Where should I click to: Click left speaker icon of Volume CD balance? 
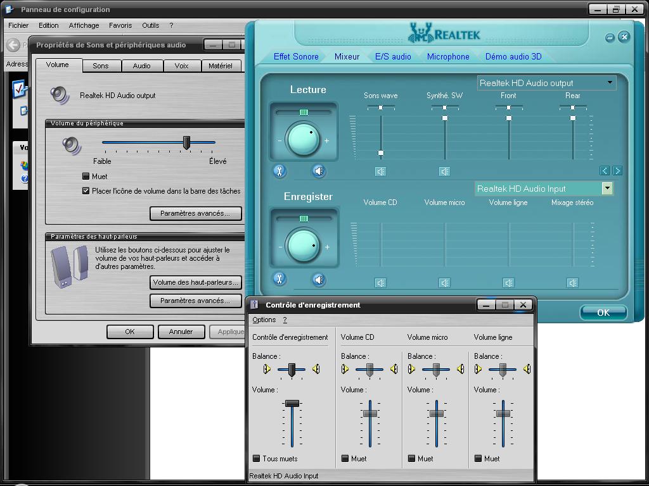(x=345, y=369)
